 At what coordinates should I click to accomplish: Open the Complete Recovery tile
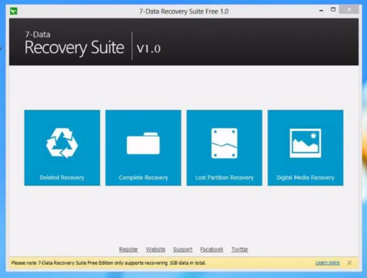point(143,148)
